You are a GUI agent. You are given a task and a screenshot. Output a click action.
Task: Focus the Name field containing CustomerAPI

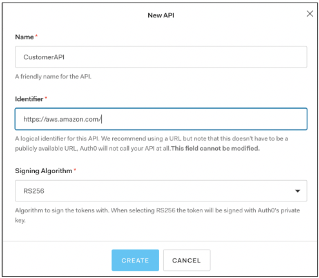point(161,57)
